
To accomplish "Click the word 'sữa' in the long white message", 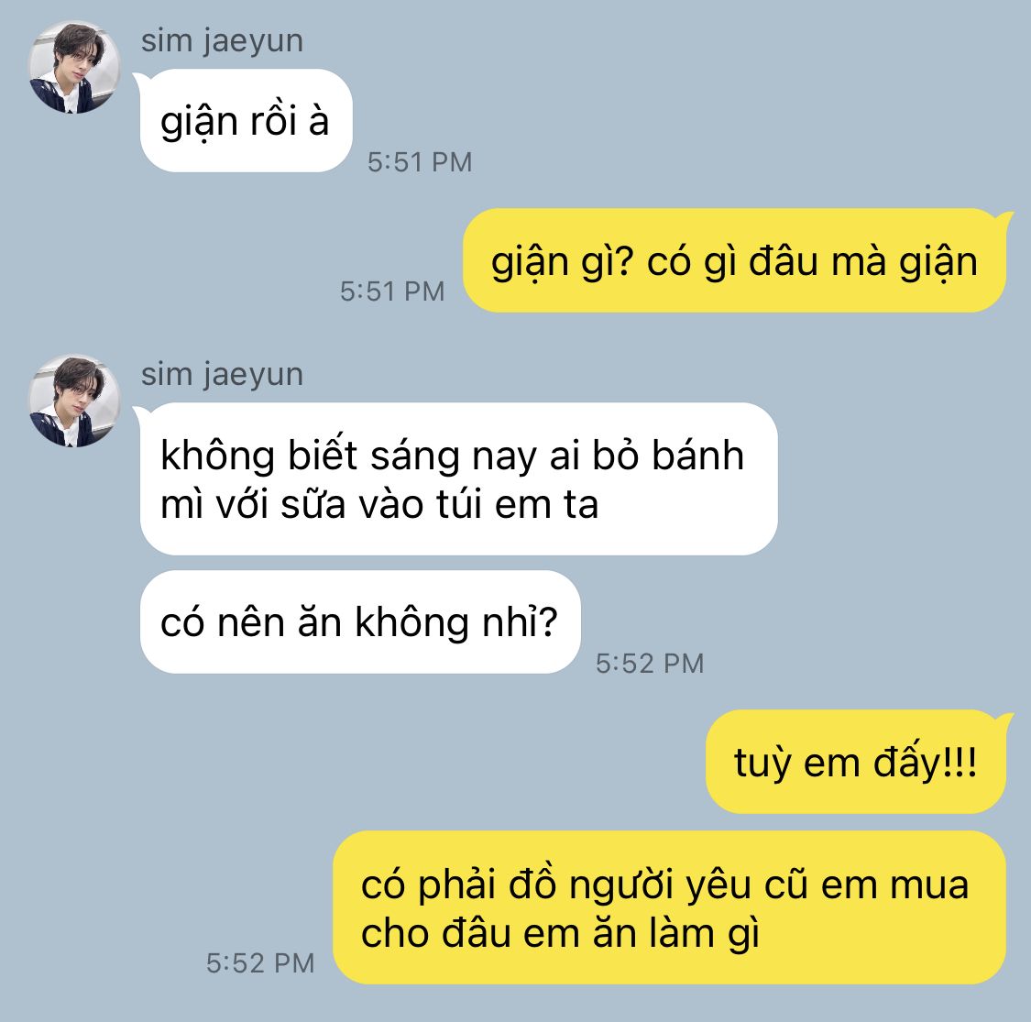I will click(x=313, y=504).
